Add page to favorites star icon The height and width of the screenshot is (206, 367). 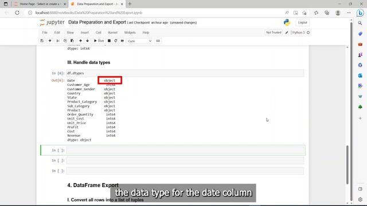(304, 13)
